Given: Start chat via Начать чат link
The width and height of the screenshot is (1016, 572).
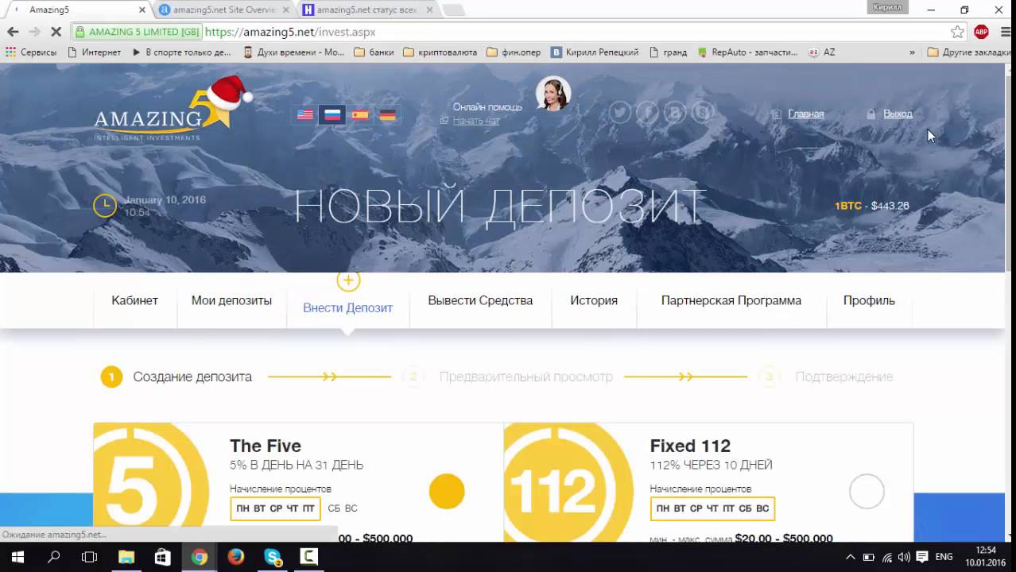Looking at the screenshot, I should click(476, 121).
